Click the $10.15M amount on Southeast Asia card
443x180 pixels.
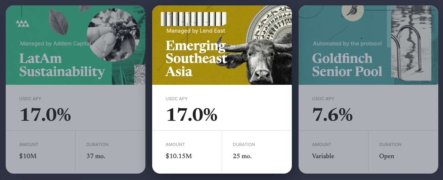point(179,156)
